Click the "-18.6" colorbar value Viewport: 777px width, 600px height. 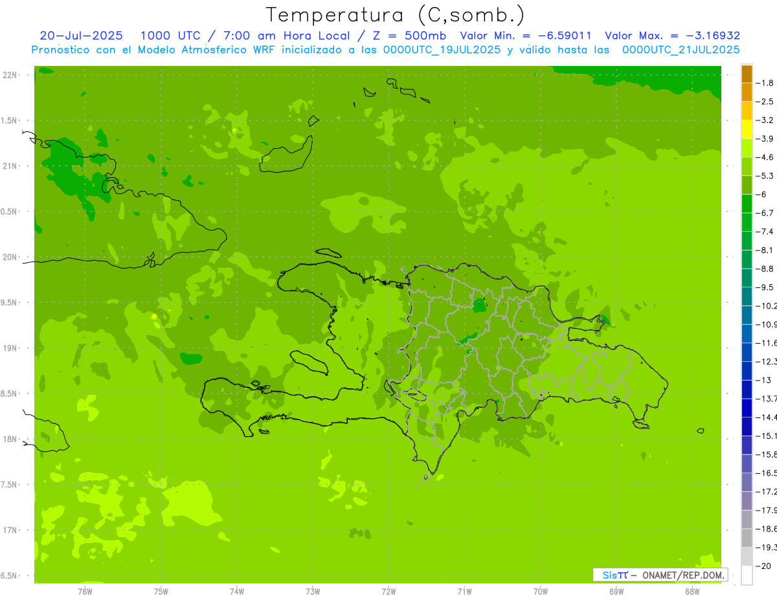tap(766, 529)
